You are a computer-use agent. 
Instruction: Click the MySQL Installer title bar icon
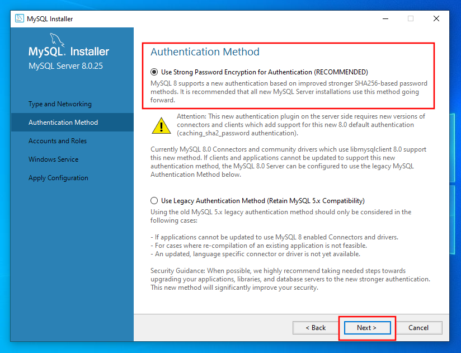(x=20, y=18)
